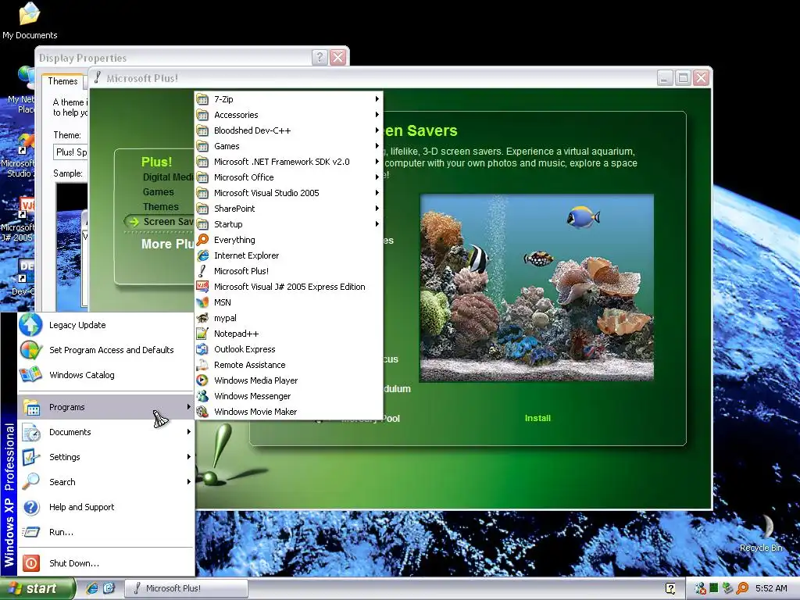Image resolution: width=800 pixels, height=600 pixels.
Task: Expand the 7-Zip submenu arrow
Action: (377, 99)
